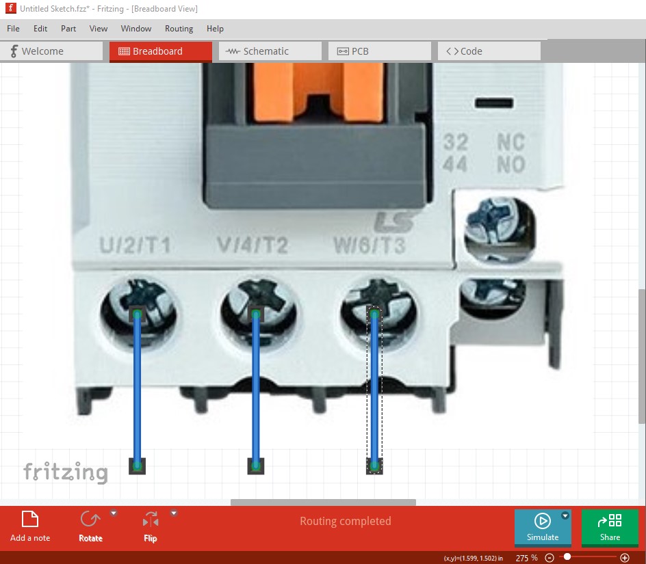
Task: Click the Flip icon
Action: [150, 520]
